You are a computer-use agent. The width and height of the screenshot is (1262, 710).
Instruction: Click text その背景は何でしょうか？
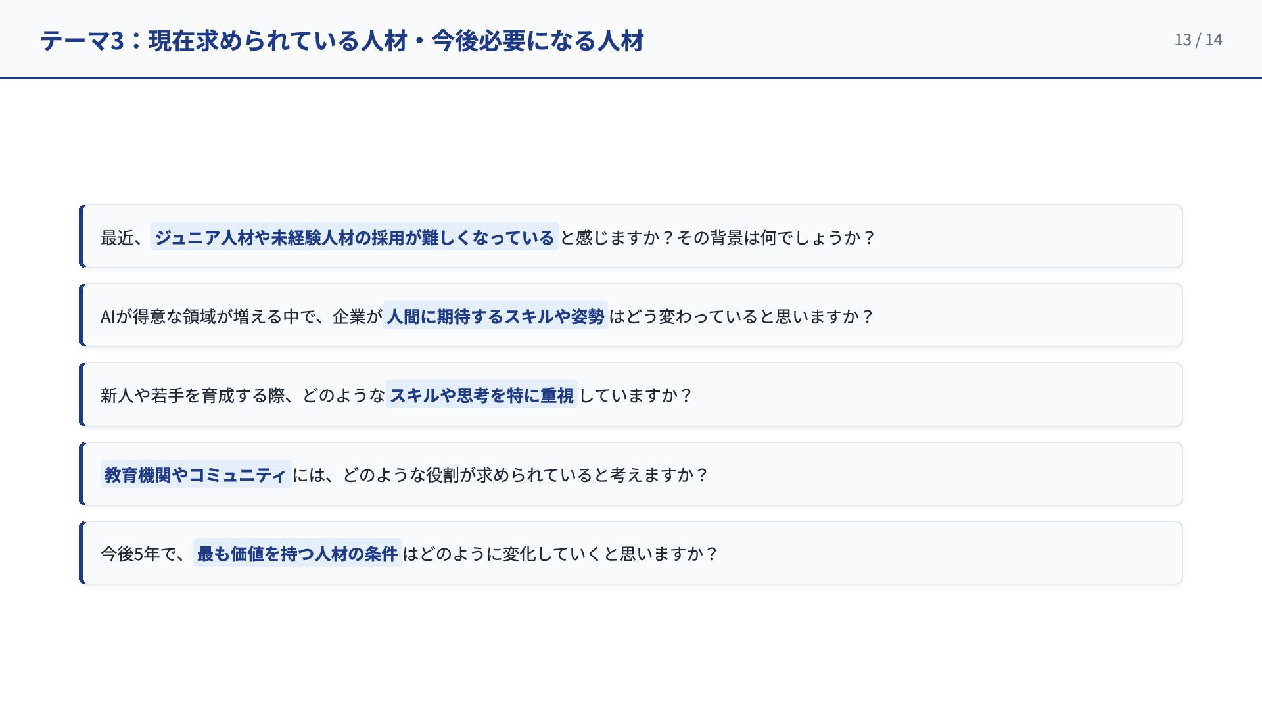[x=776, y=237]
